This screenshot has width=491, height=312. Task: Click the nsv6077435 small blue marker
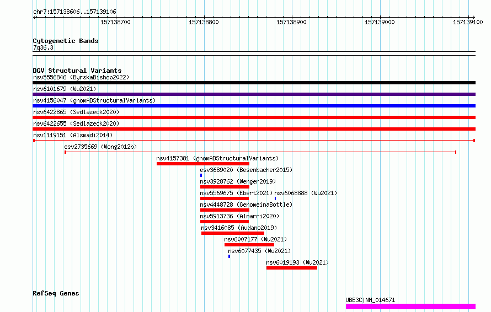pos(229,256)
